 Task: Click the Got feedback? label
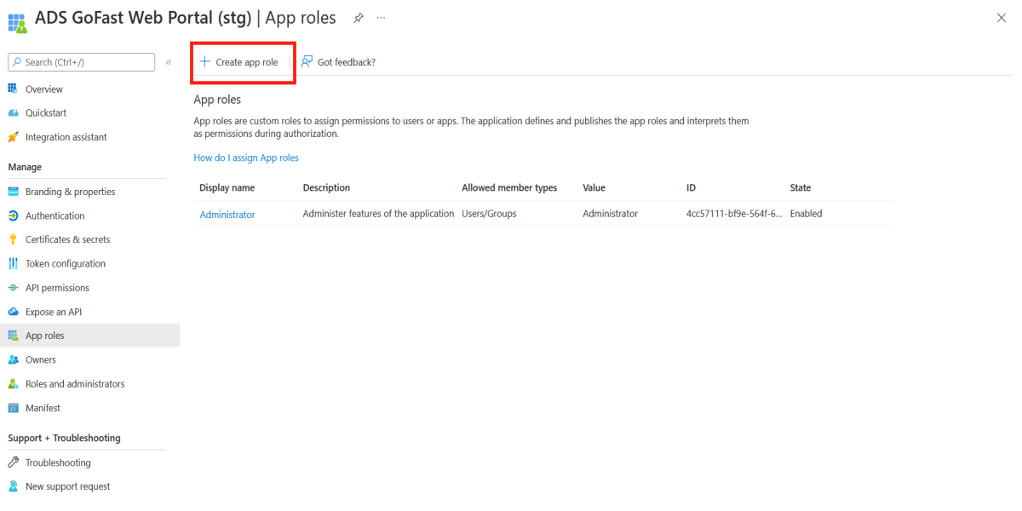pos(347,62)
